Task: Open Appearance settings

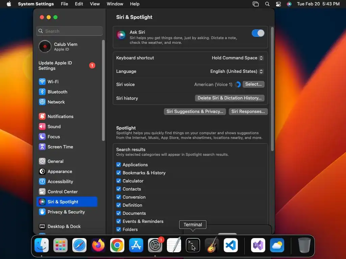Action: (x=67, y=172)
